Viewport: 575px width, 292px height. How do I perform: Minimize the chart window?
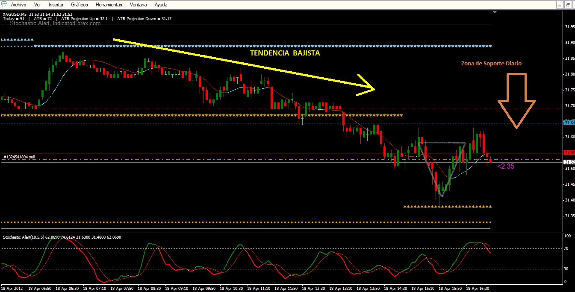pos(559,5)
